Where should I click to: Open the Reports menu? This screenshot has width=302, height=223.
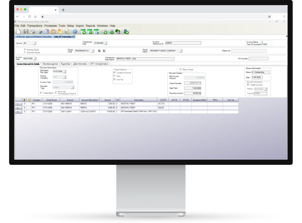click(x=90, y=26)
